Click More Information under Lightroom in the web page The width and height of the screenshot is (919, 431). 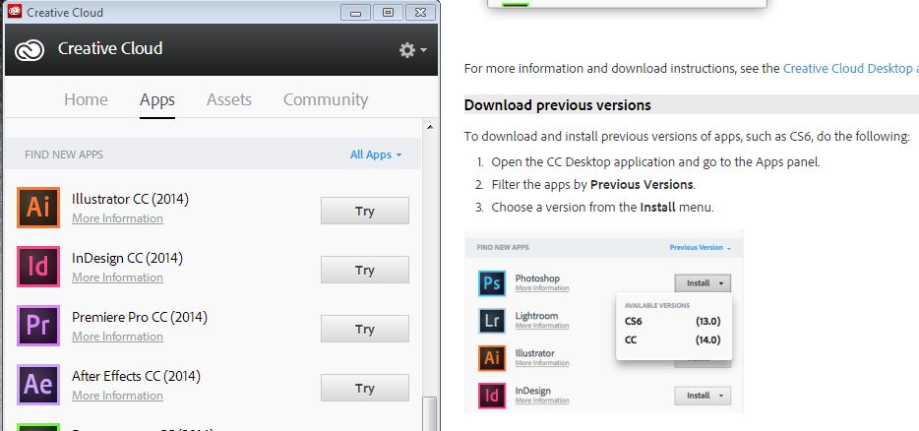click(x=542, y=326)
